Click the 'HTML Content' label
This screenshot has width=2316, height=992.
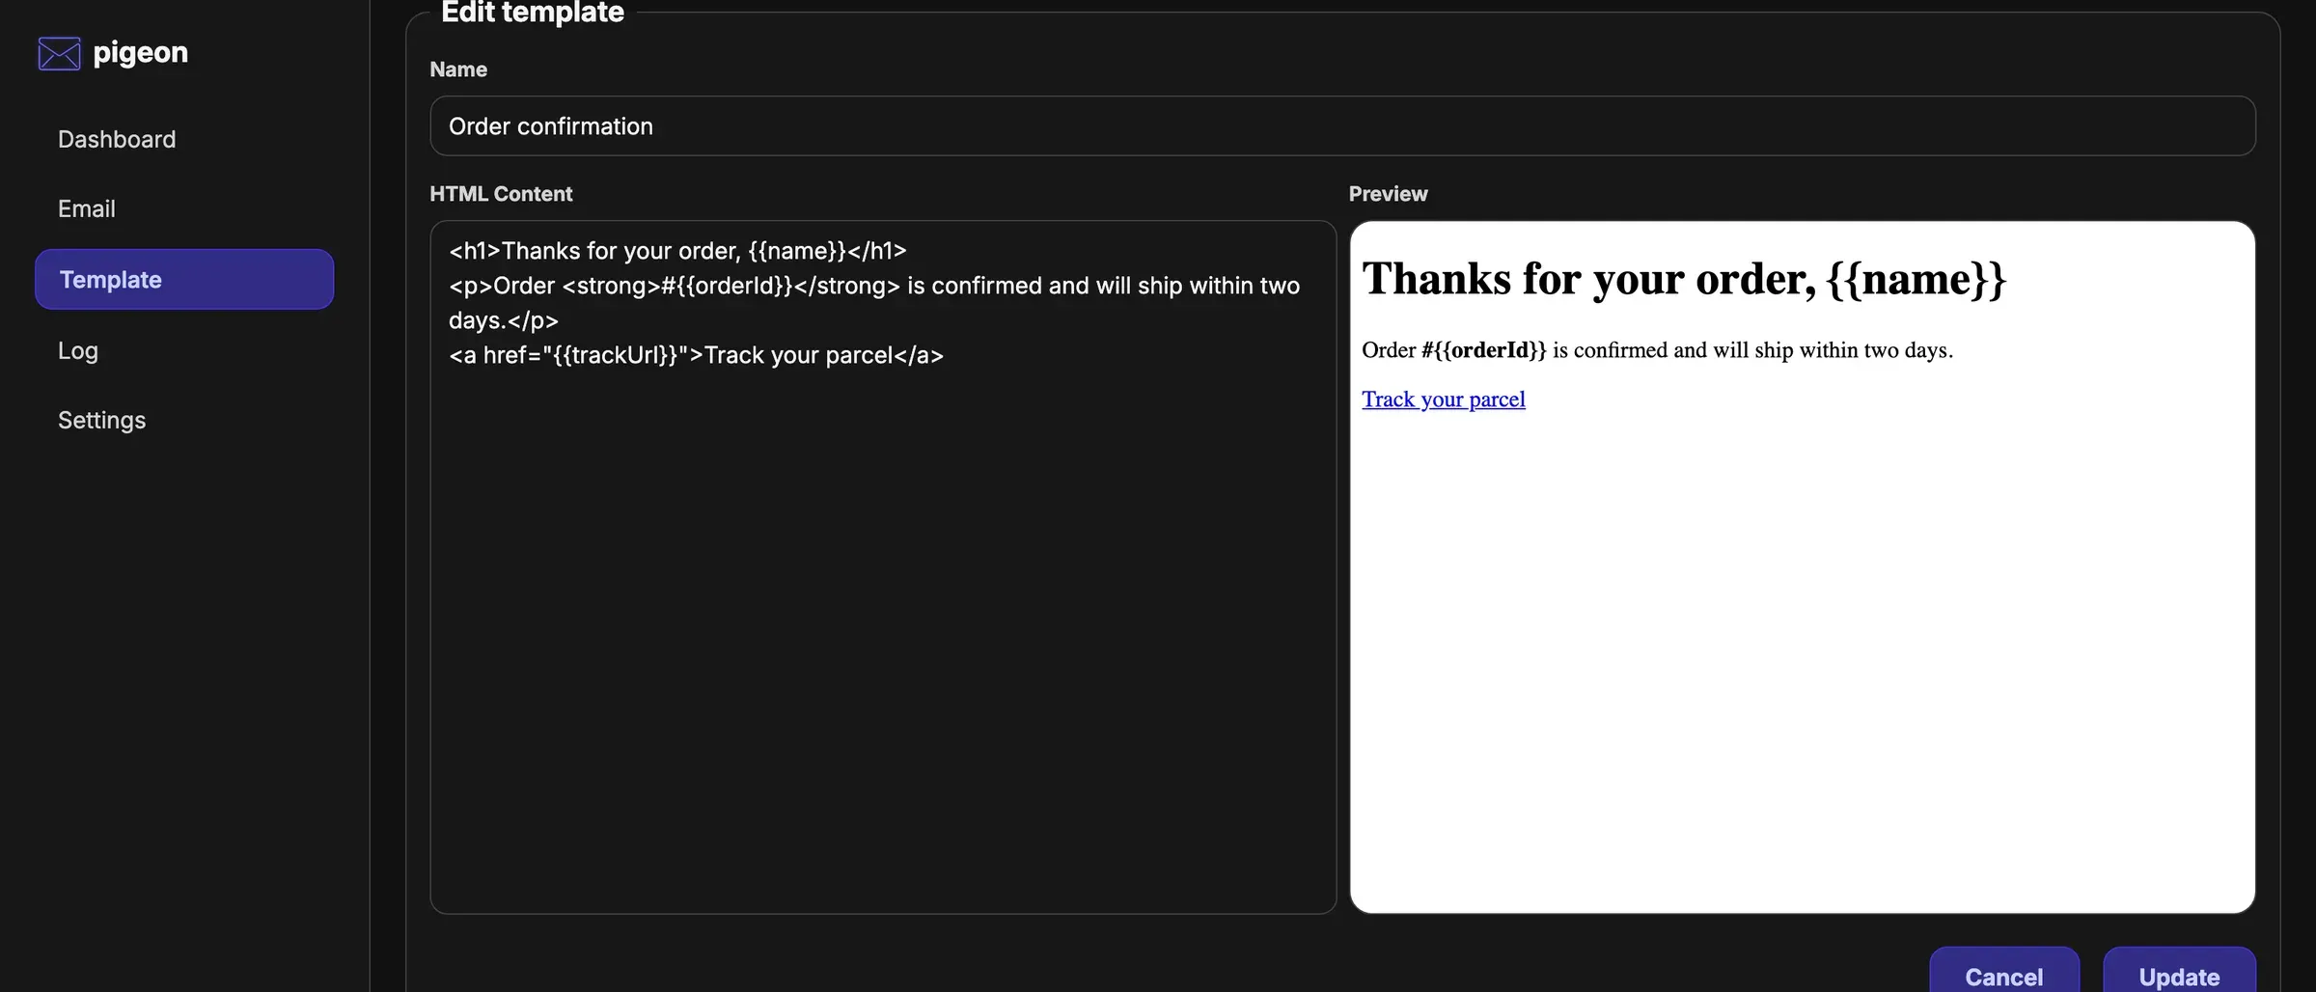pos(501,194)
